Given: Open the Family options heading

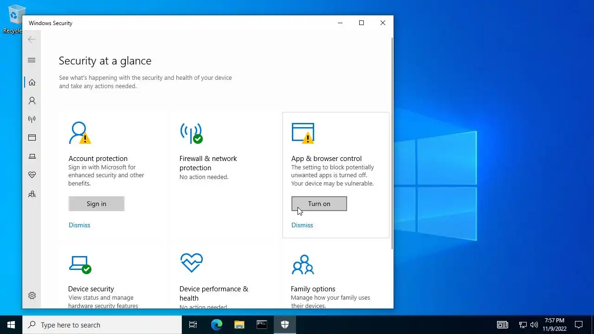Looking at the screenshot, I should 313,289.
